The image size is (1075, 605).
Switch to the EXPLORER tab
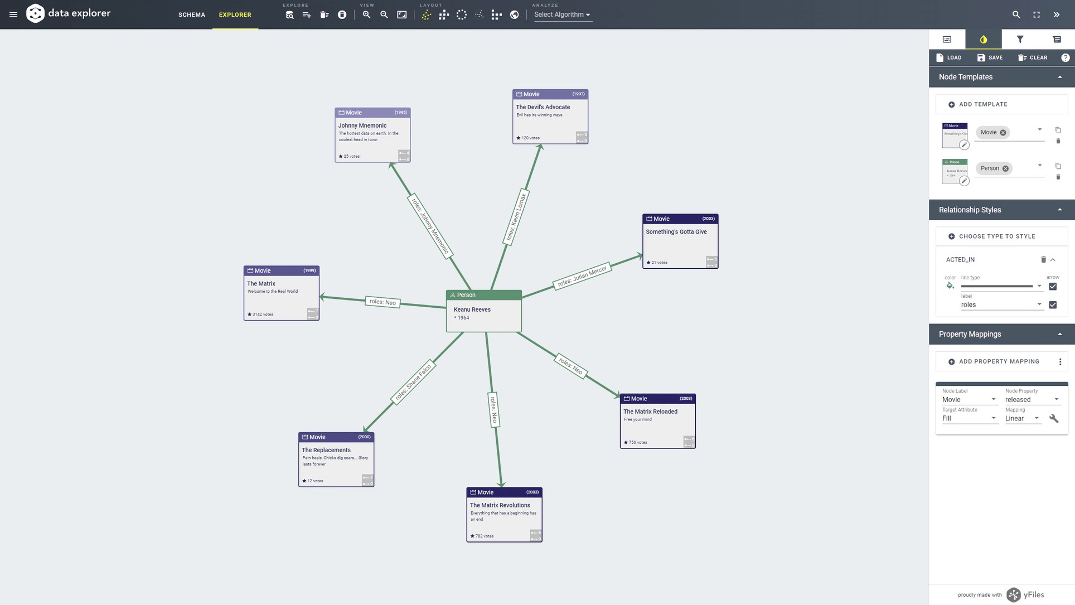[235, 14]
